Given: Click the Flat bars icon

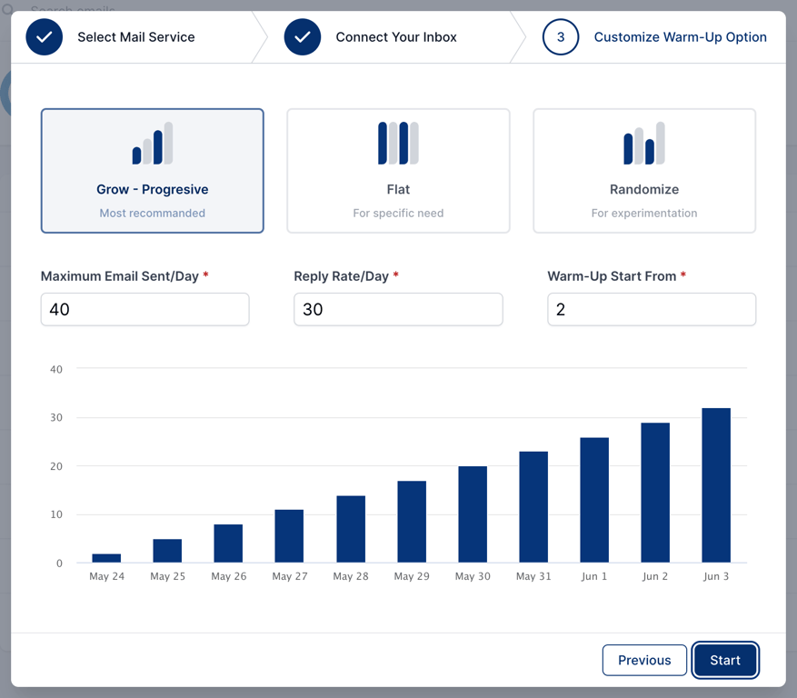Looking at the screenshot, I should click(x=398, y=143).
